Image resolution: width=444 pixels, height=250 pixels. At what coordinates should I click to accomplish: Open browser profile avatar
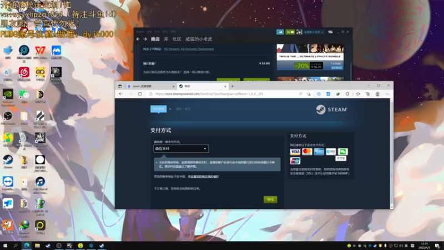tap(377, 94)
